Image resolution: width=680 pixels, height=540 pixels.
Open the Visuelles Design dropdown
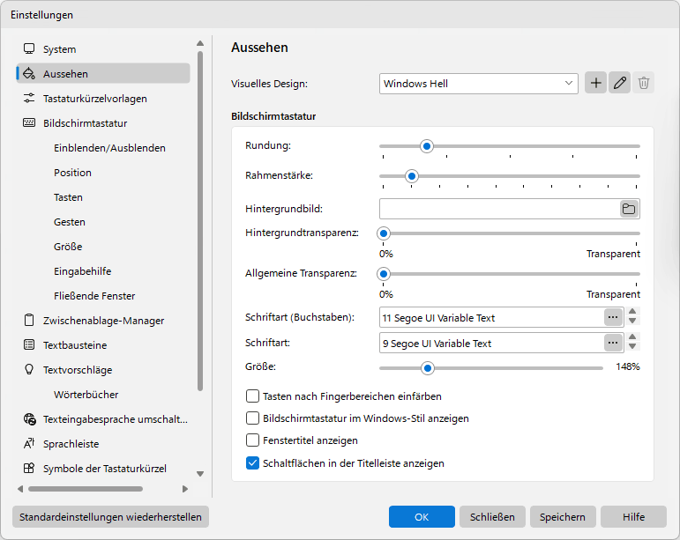click(478, 84)
